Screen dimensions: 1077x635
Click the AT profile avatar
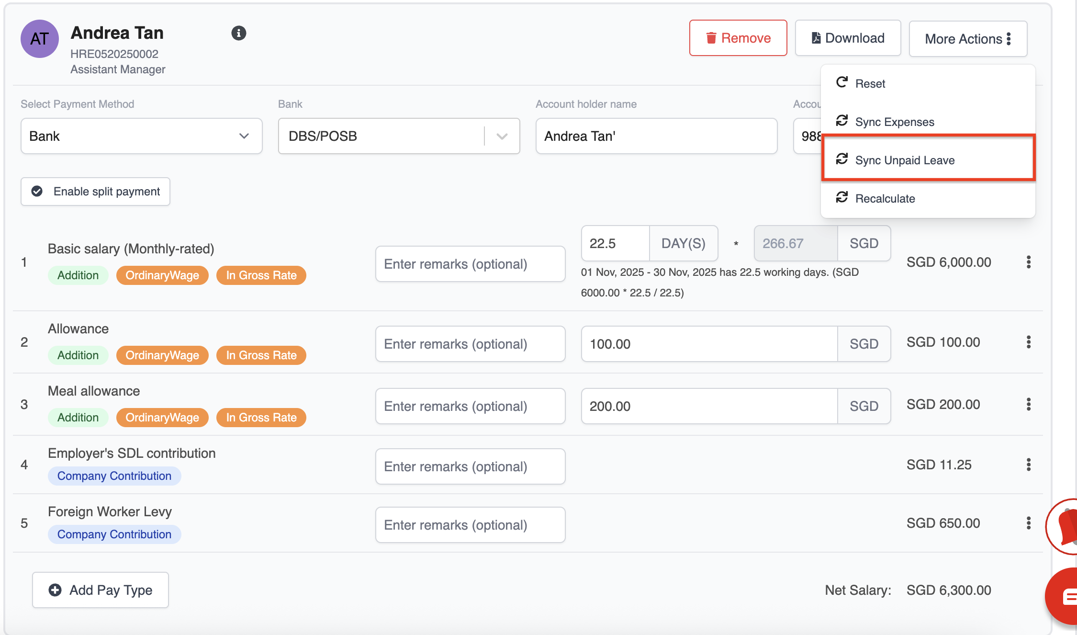coord(39,39)
